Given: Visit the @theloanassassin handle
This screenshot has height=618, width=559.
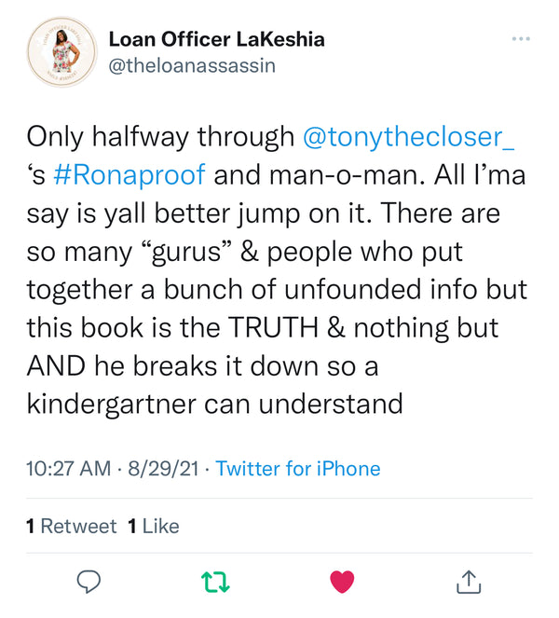Looking at the screenshot, I should [192, 66].
